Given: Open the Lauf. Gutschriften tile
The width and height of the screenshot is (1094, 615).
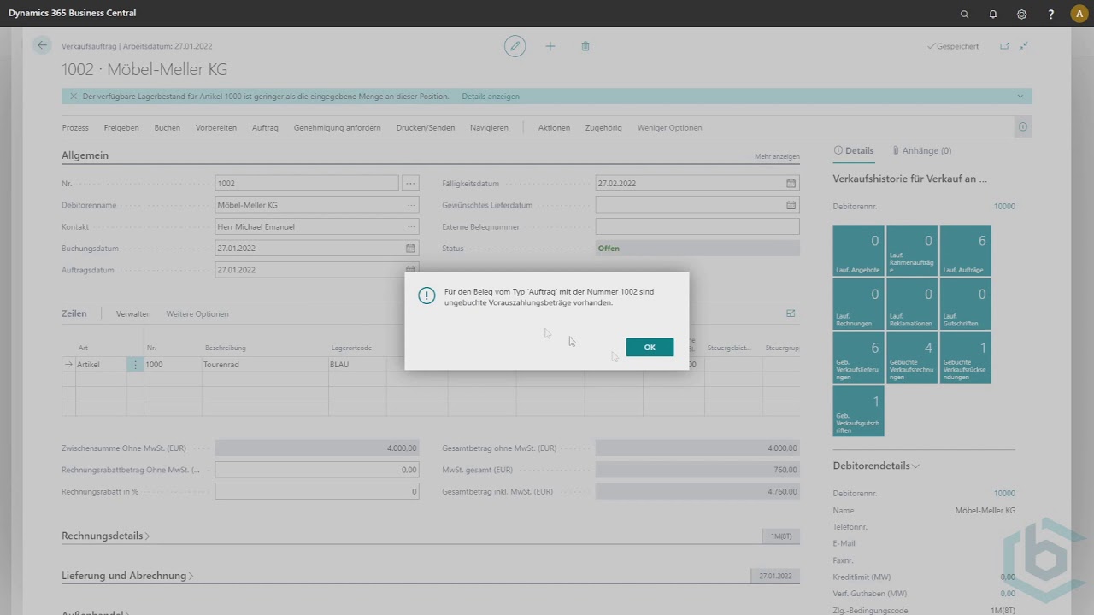Looking at the screenshot, I should (966, 304).
